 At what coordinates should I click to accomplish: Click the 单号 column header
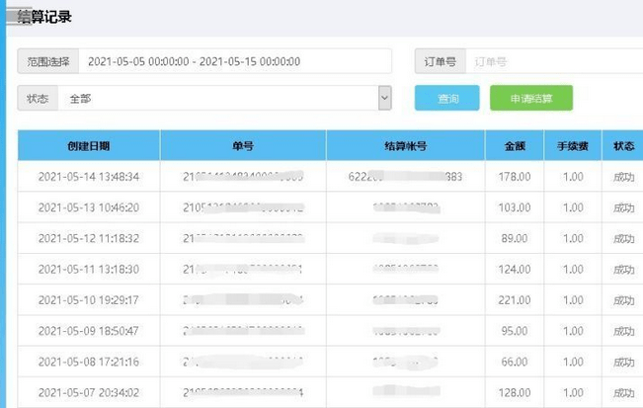[243, 146]
